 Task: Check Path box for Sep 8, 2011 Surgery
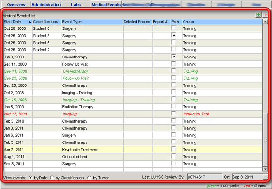(x=174, y=163)
